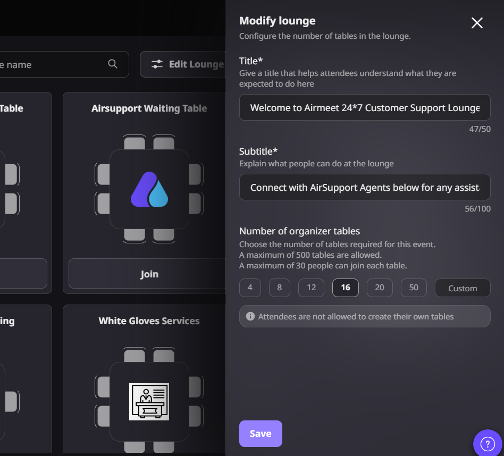Click "A maximum of 30 people" text
This screenshot has width=504, height=456.
coord(323,265)
